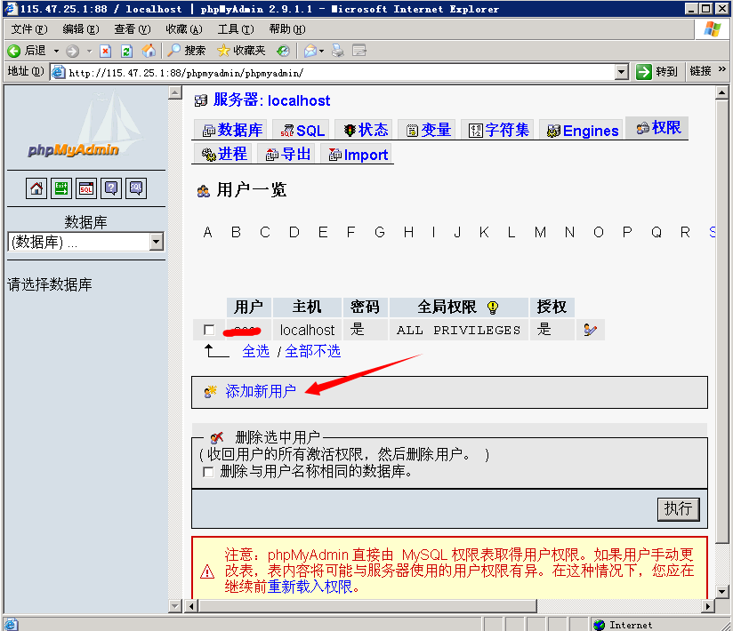Click 重新载入权限 (reload privileges) link
Image resolution: width=733 pixels, height=631 pixels.
pos(310,587)
